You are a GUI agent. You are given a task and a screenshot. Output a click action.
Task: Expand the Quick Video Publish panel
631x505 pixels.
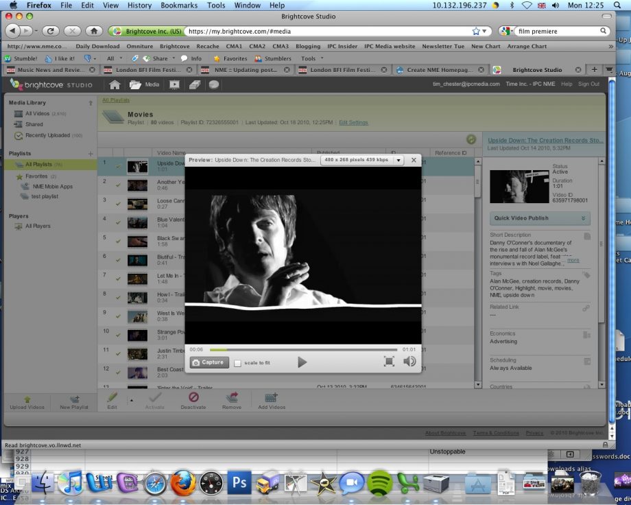coord(540,218)
